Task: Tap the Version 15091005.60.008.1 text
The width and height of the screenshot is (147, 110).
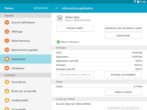Action: point(78,20)
